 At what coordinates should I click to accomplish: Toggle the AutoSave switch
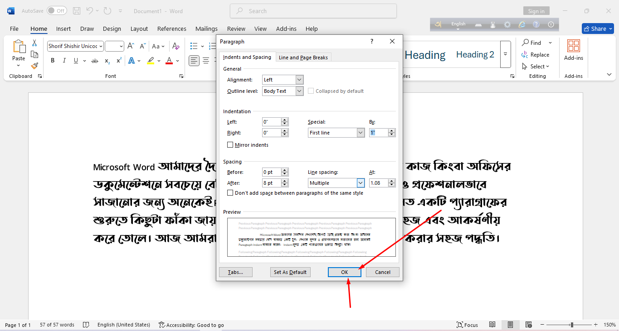[57, 10]
